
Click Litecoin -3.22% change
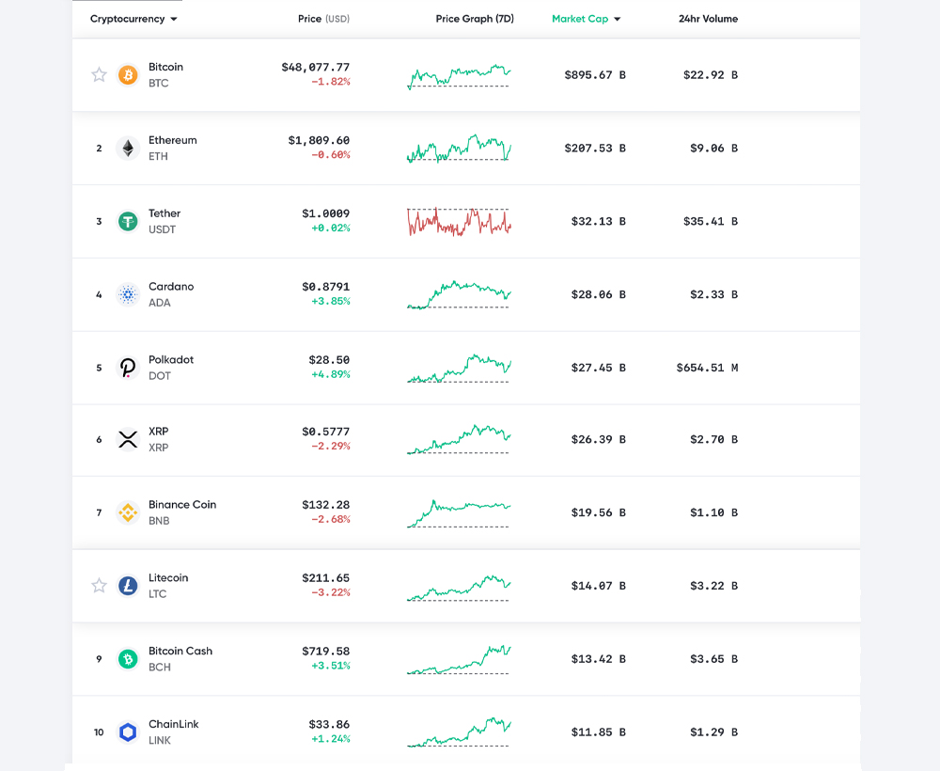point(331,592)
